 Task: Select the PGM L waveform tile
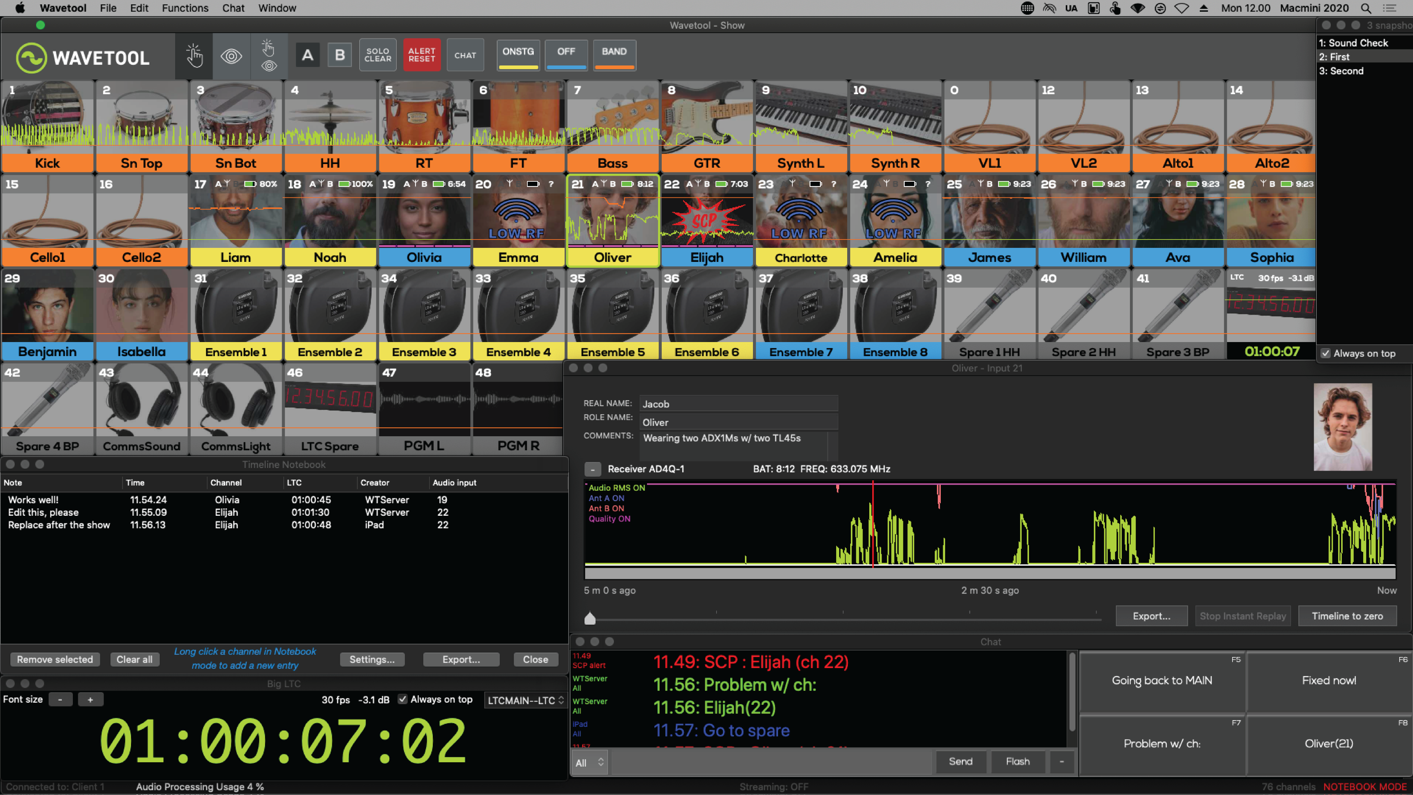coord(424,409)
